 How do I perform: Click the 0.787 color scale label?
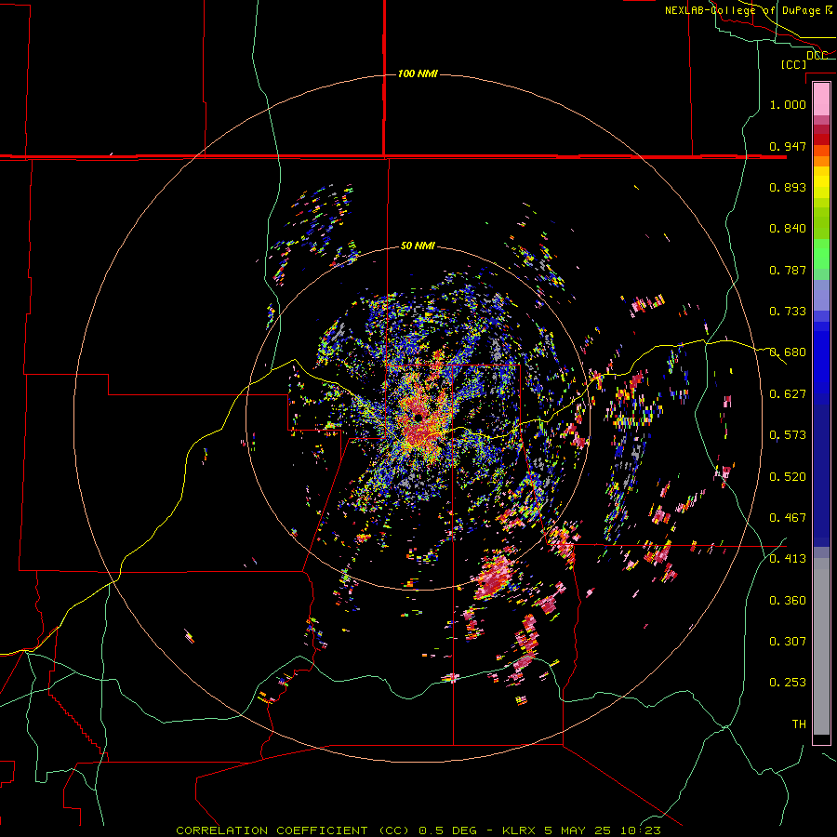(x=788, y=270)
